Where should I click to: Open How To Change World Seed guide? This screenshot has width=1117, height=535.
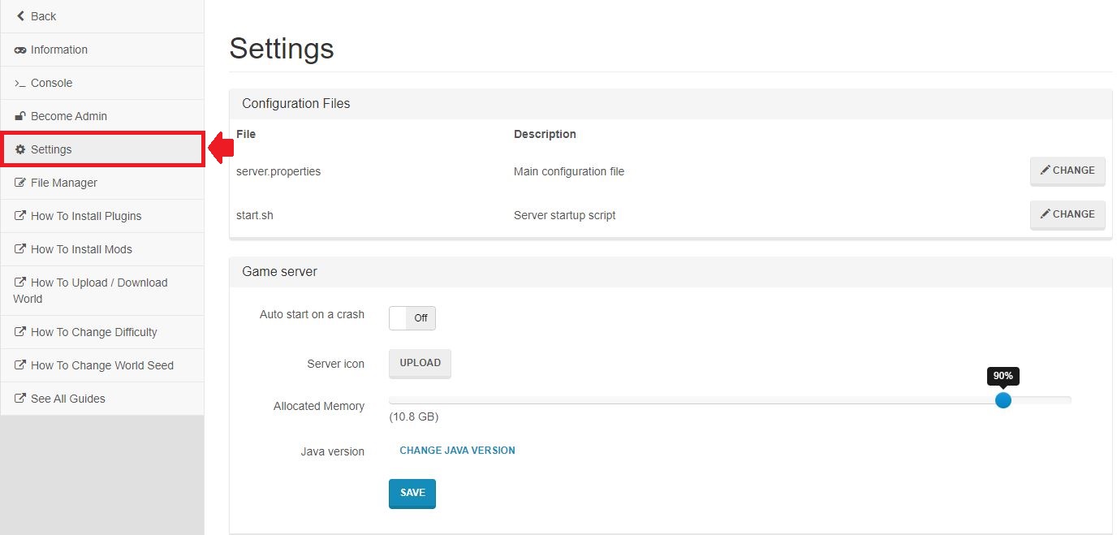101,365
